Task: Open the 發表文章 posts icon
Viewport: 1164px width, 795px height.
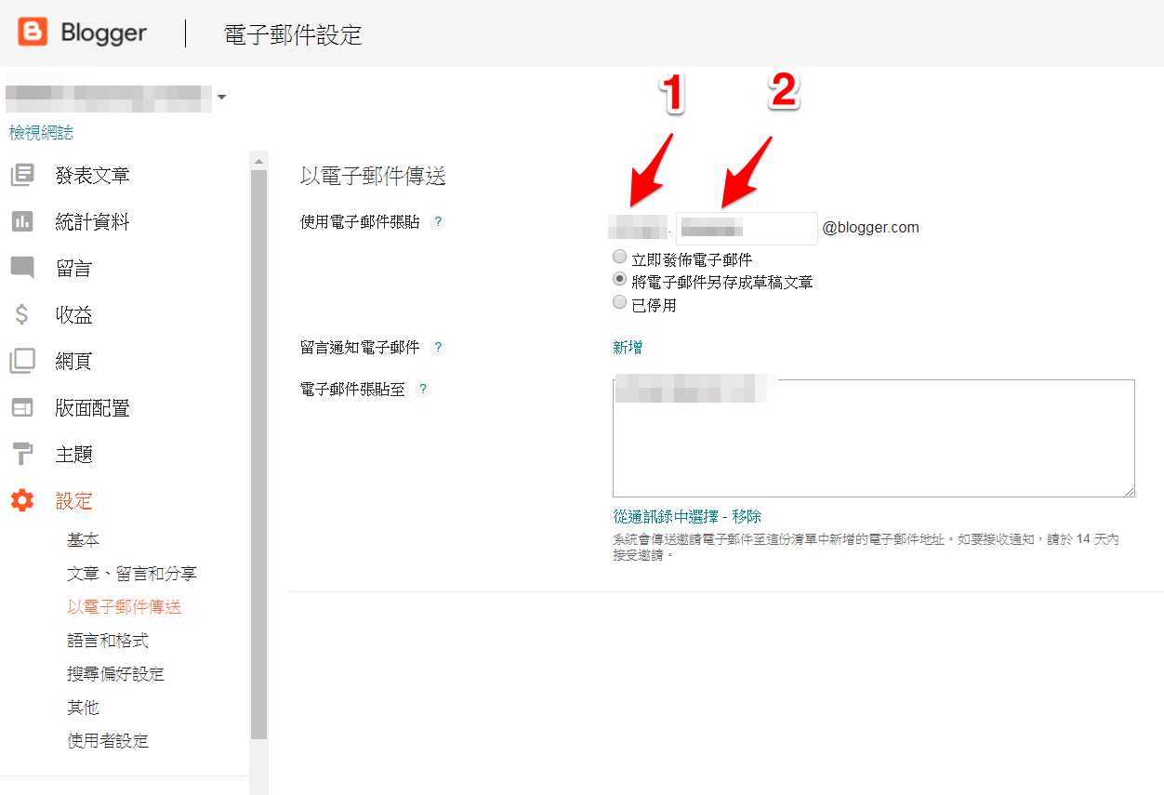Action: click(22, 175)
